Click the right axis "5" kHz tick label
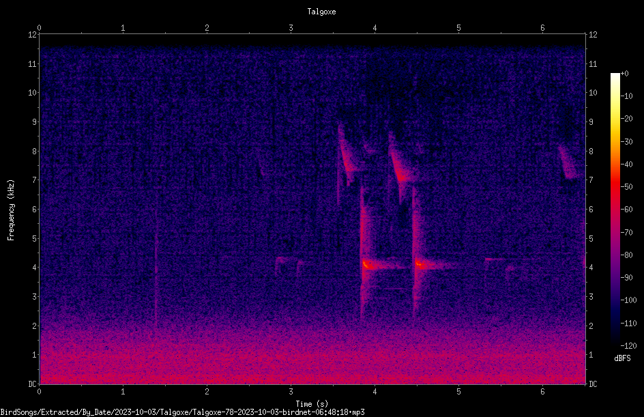 pos(591,238)
